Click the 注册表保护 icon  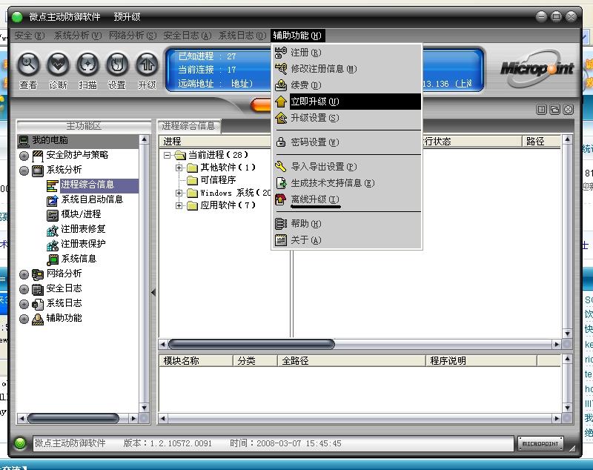pos(52,245)
